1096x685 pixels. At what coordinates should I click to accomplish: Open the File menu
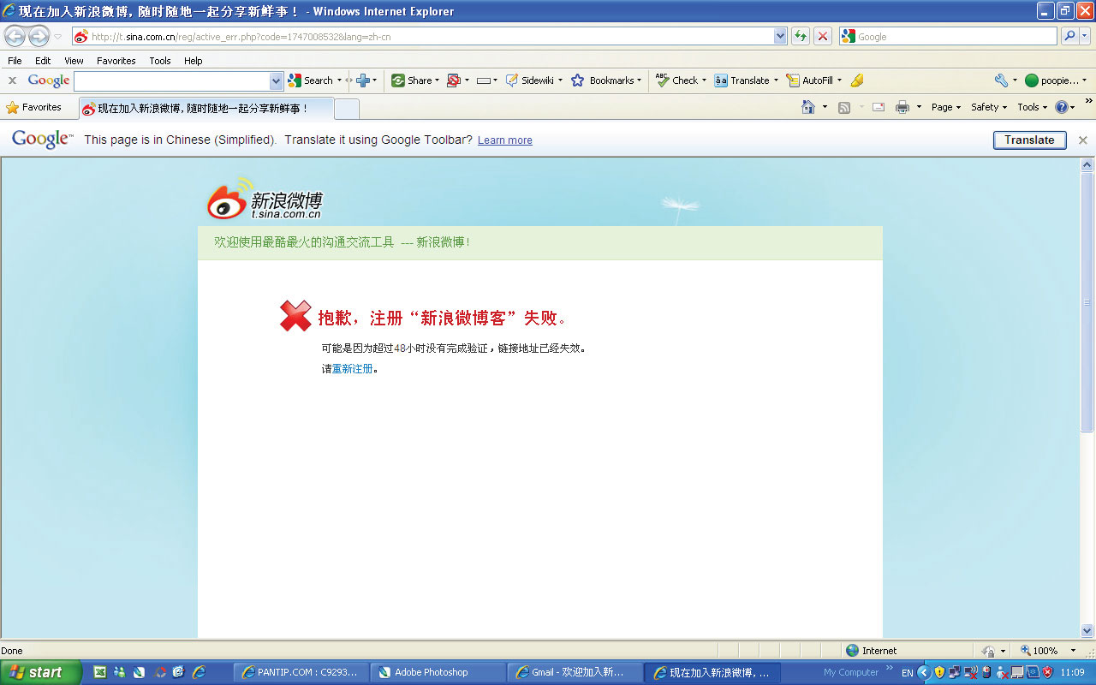pyautogui.click(x=15, y=61)
